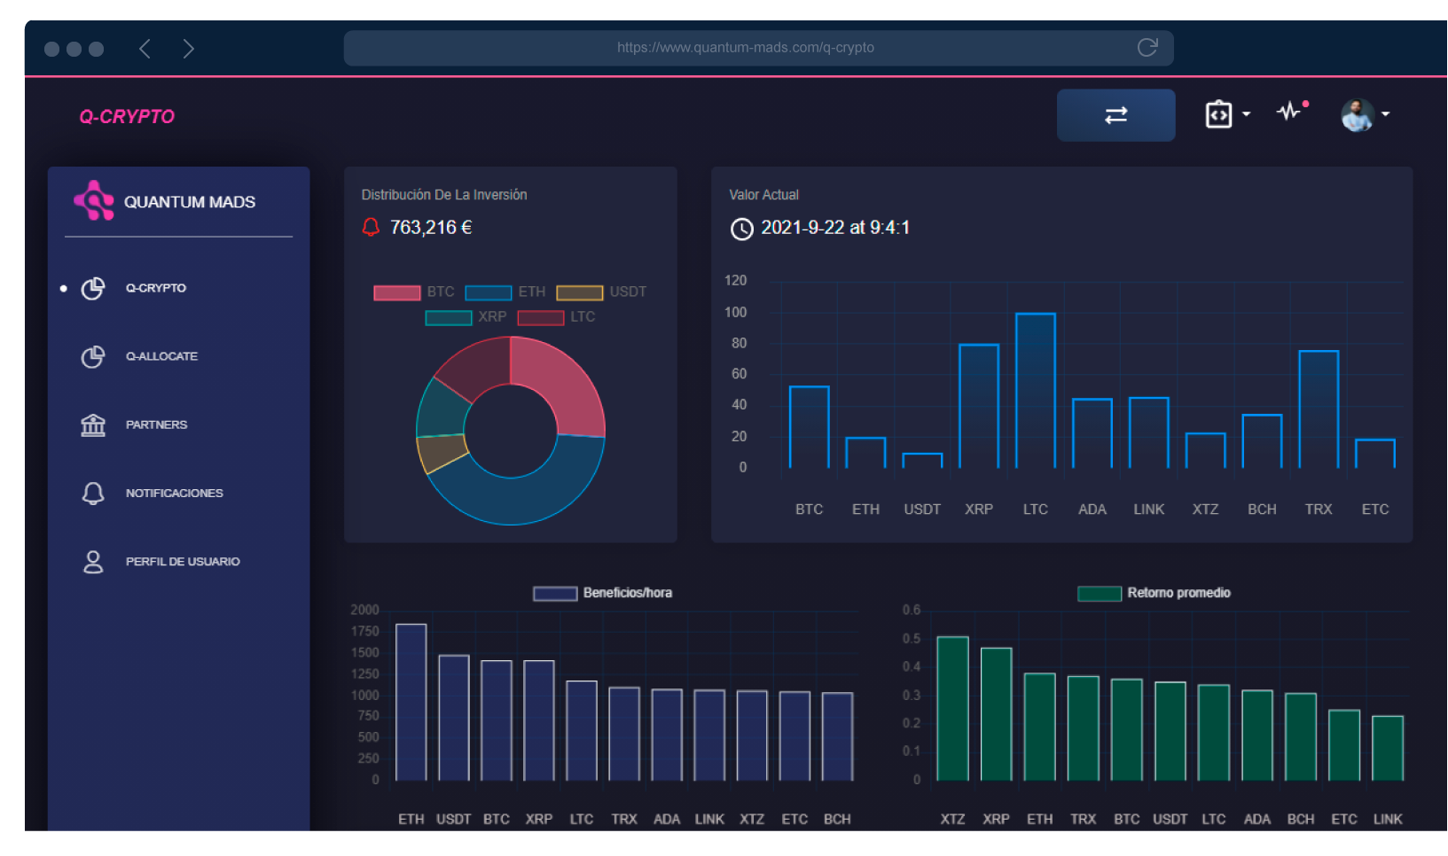This screenshot has width=1448, height=856.
Task: Click inside the URL address bar
Action: pos(758,48)
